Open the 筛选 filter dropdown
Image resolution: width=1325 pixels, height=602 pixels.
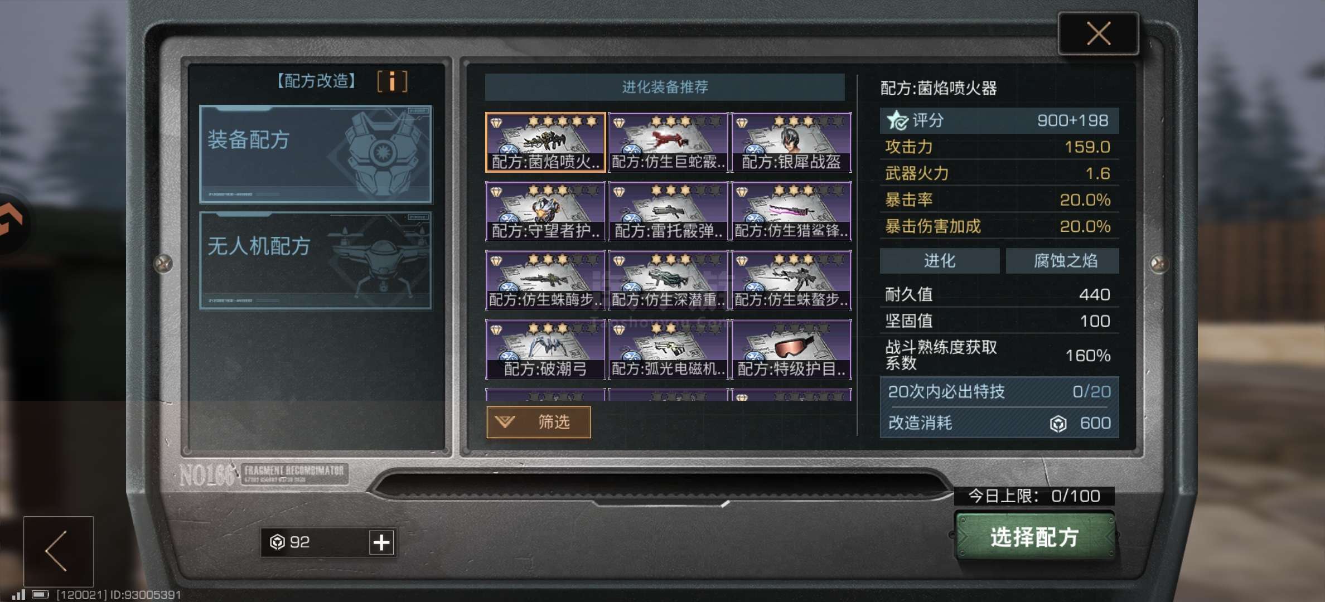click(538, 422)
